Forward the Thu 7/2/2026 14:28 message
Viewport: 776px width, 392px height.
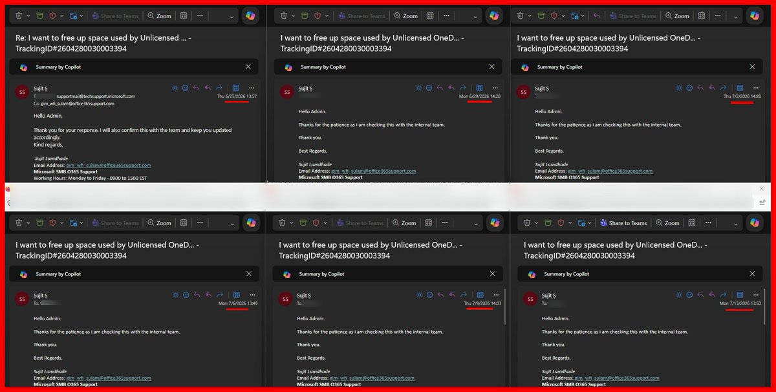[724, 87]
